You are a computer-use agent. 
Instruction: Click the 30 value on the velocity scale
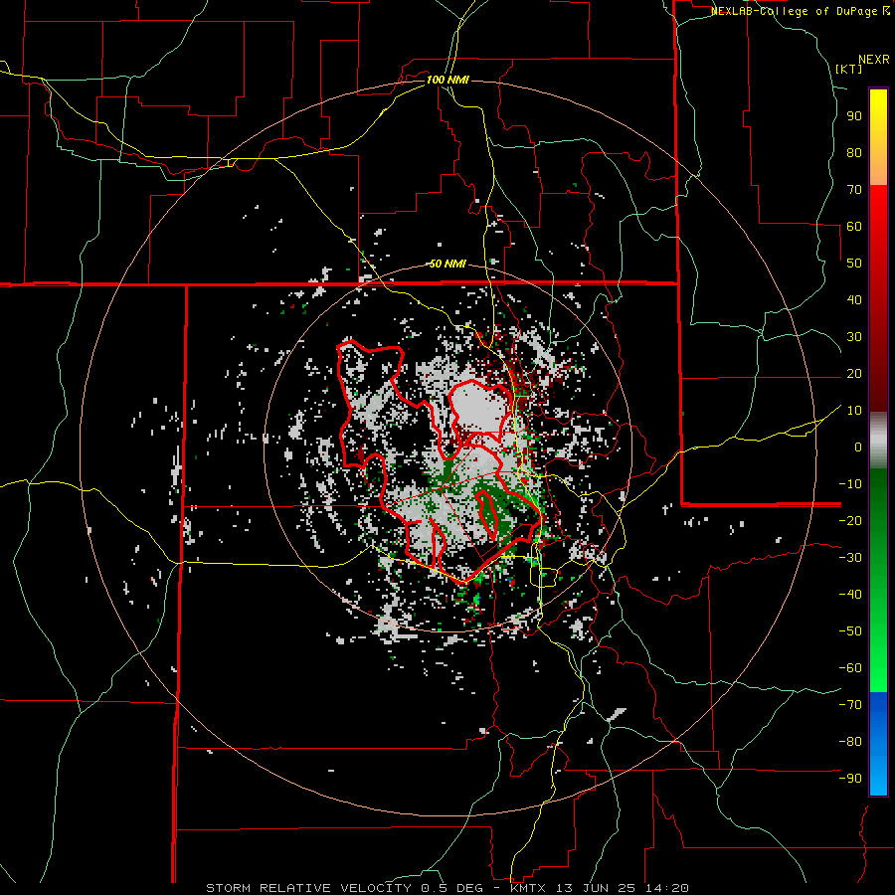854,337
